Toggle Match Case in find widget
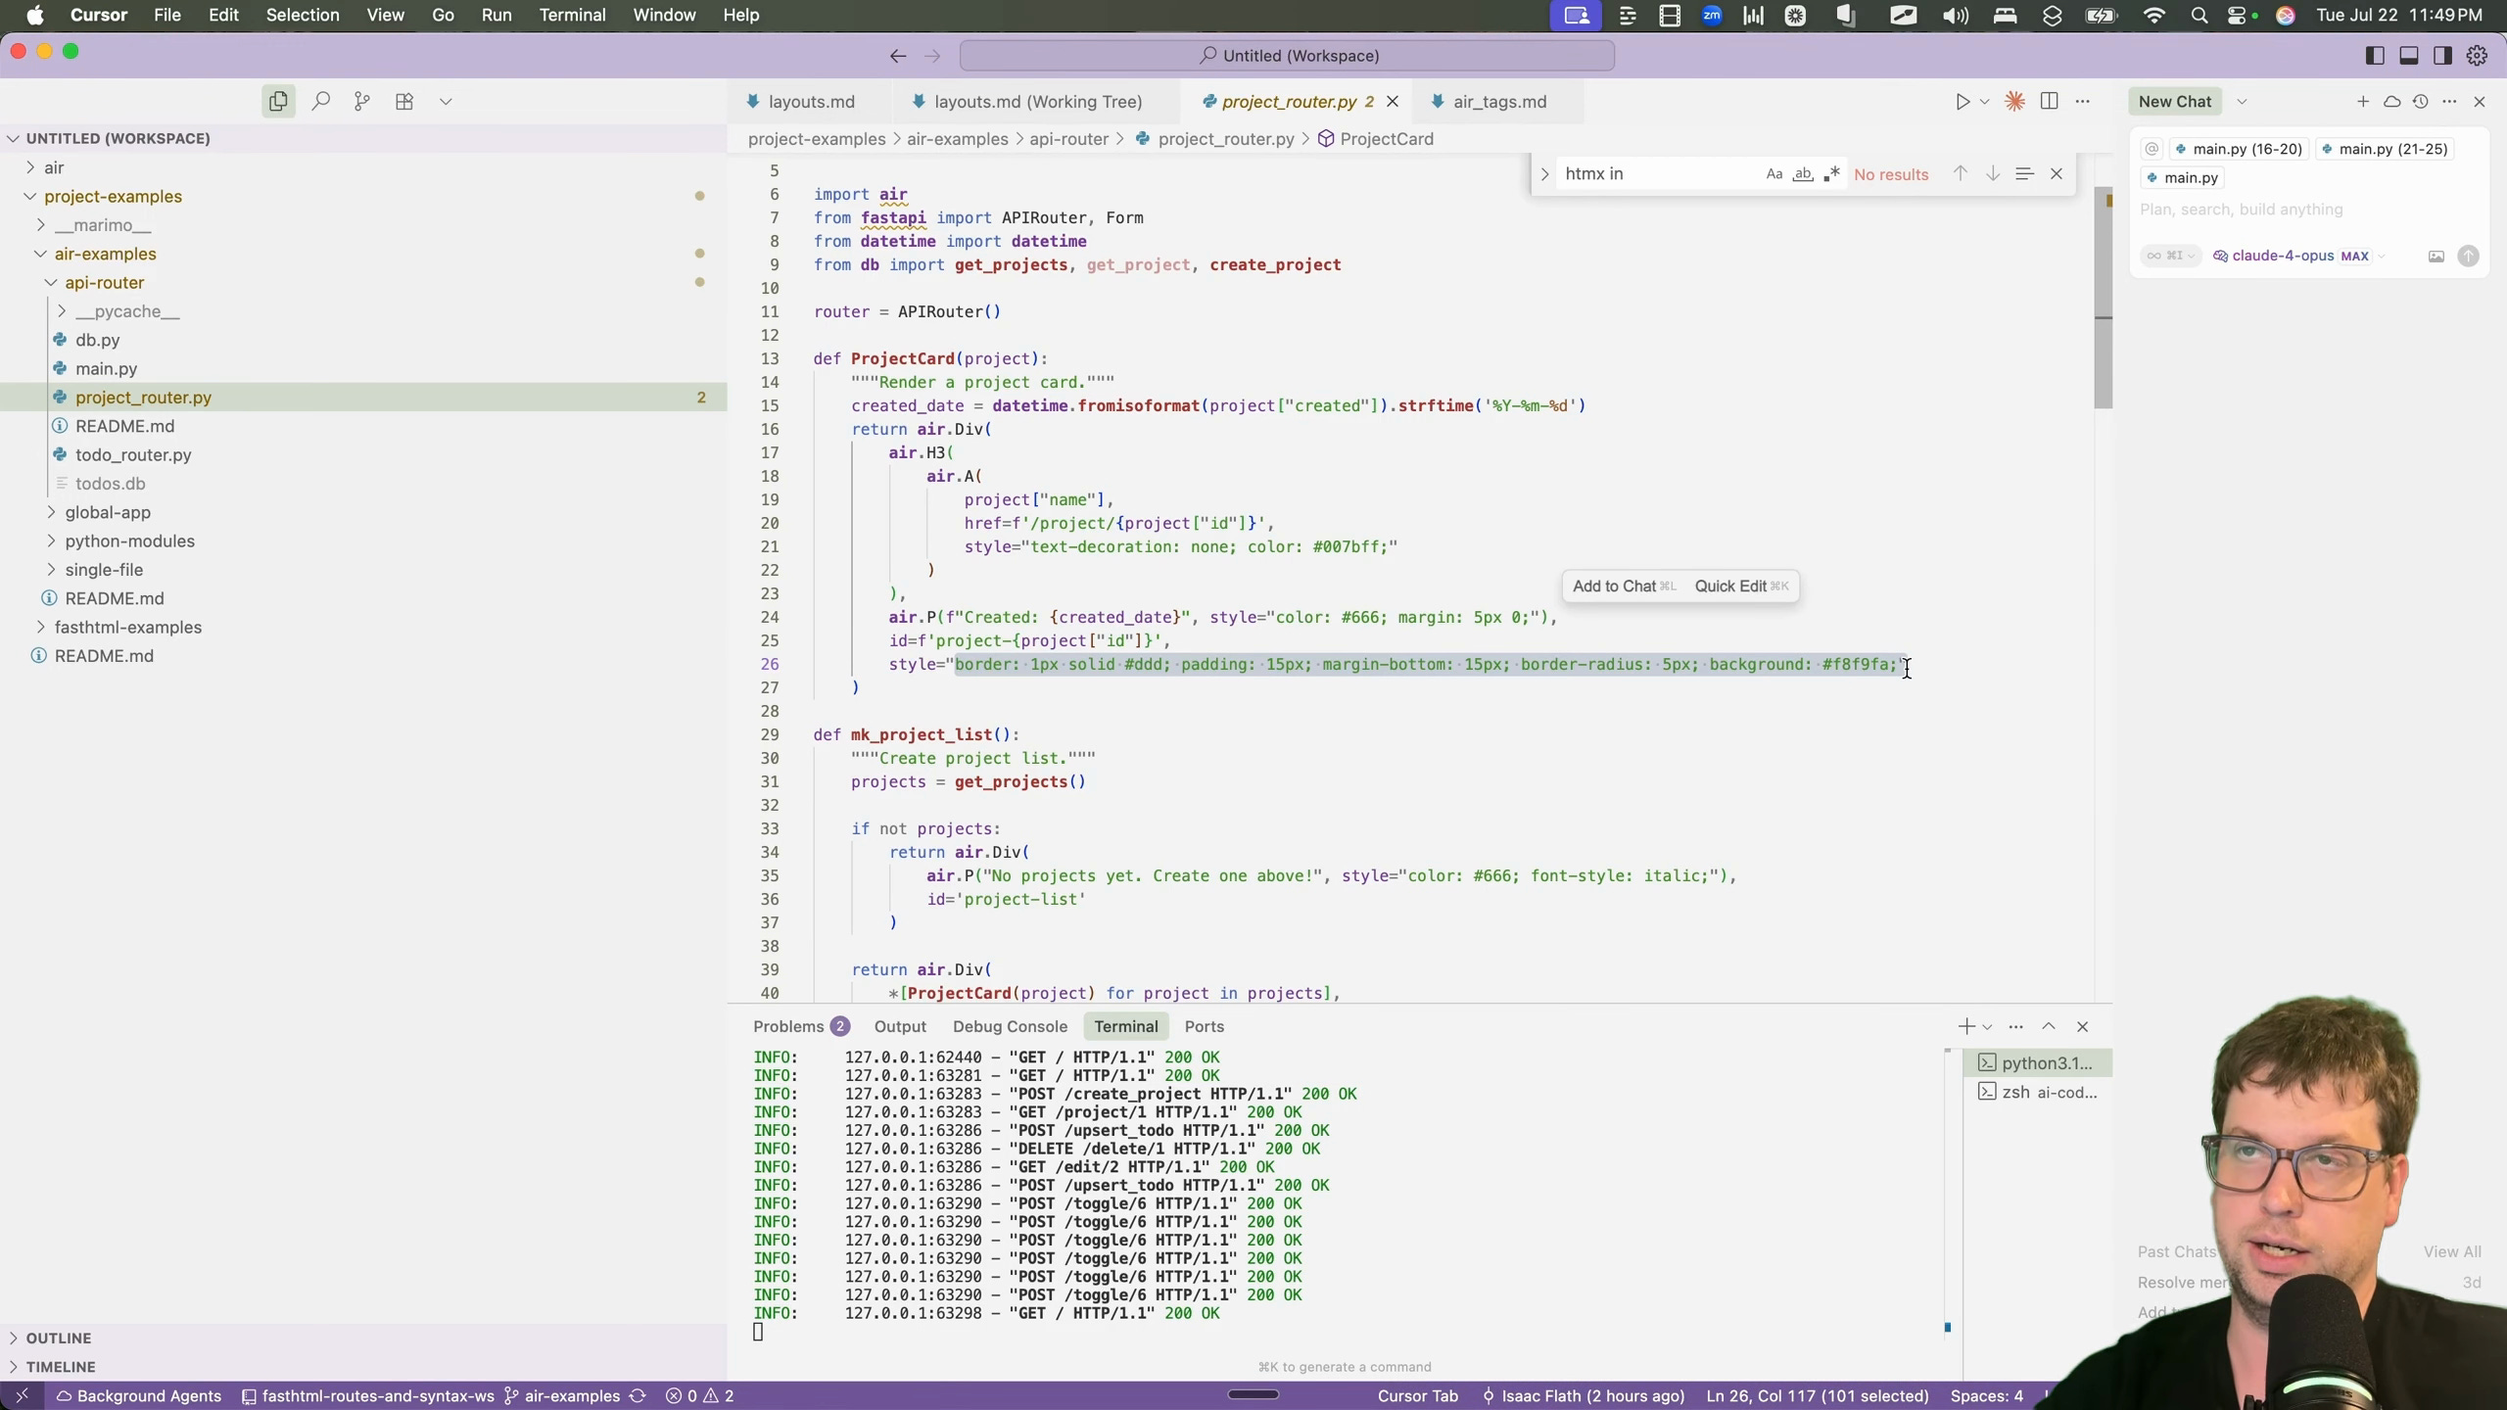The height and width of the screenshot is (1410, 2507). (x=1774, y=174)
